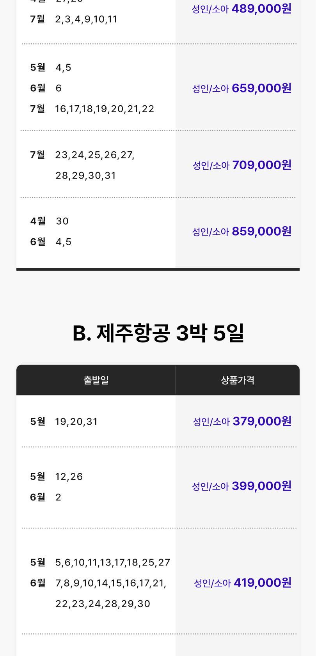The image size is (316, 656).
Task: Click June date 22,23,24,28,29,30 line
Action: pyautogui.click(x=103, y=604)
